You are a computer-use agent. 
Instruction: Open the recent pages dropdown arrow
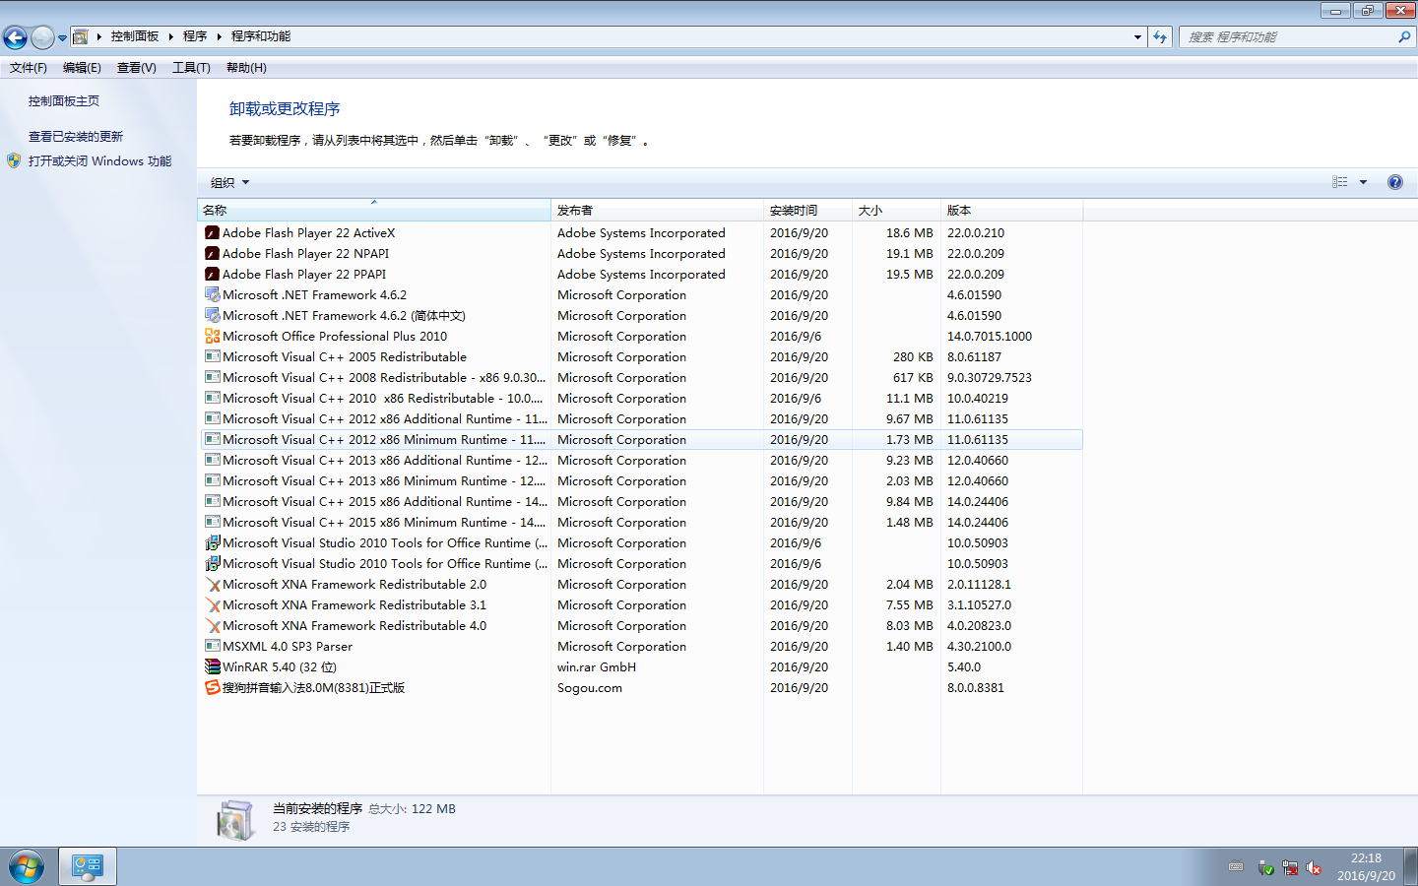tap(62, 38)
